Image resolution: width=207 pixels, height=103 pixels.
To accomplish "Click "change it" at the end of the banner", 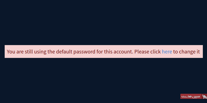I will [x=189, y=52].
